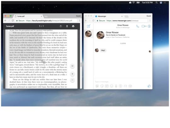Click 'You're friends on Facebook' text
The height and width of the screenshot is (128, 170).
[x=116, y=35]
